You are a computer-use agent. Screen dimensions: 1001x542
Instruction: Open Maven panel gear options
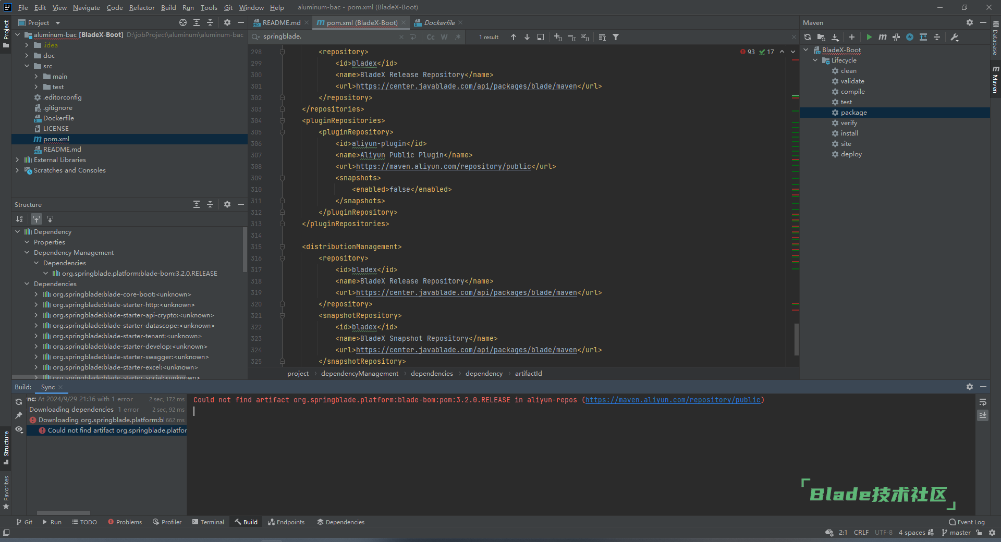tap(969, 22)
